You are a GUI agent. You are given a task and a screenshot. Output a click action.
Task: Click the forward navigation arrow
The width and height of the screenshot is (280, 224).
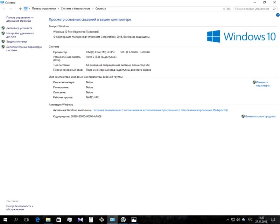click(x=11, y=9)
